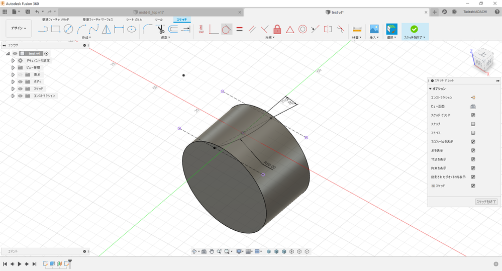Open the Insert image tool
The width and height of the screenshot is (502, 271).
(374, 29)
